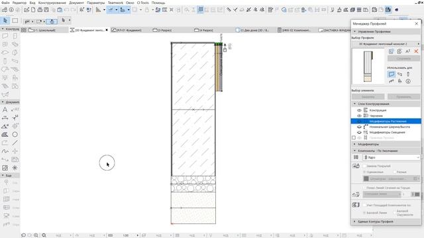Open the Параметры menu
424x238 pixels.
click(x=95, y=3)
